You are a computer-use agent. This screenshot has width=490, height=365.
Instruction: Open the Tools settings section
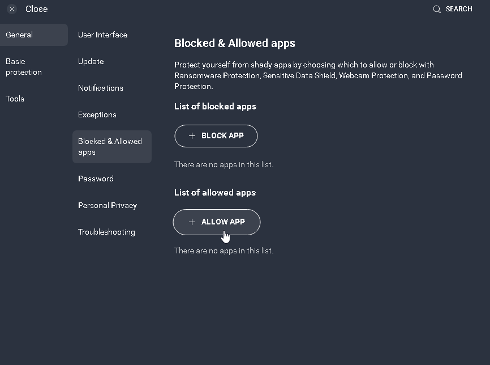pos(15,99)
